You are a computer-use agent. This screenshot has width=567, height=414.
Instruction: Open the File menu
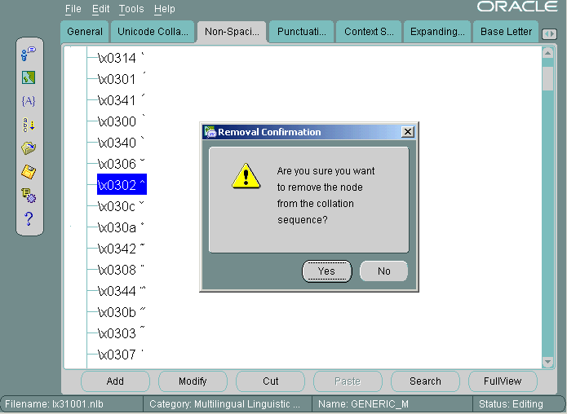click(73, 9)
